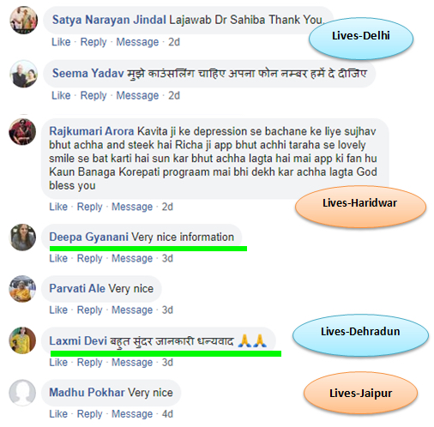Select the Lives-Haridwar orange bubble
The height and width of the screenshot is (427, 434).
tap(360, 207)
